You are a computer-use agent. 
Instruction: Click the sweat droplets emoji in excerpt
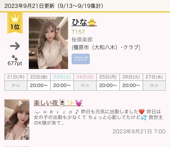(x=143, y=118)
